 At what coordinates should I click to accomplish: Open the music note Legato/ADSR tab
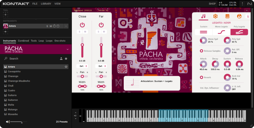click(203, 16)
